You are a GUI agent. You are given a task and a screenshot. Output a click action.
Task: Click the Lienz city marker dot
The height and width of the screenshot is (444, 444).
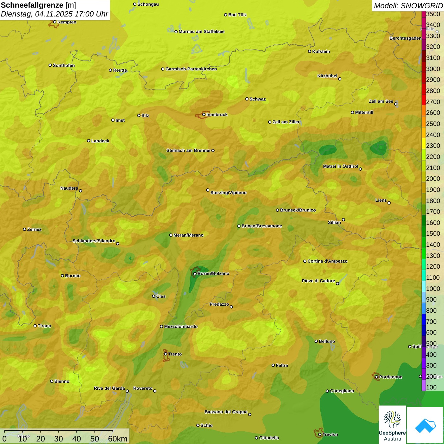(x=389, y=203)
